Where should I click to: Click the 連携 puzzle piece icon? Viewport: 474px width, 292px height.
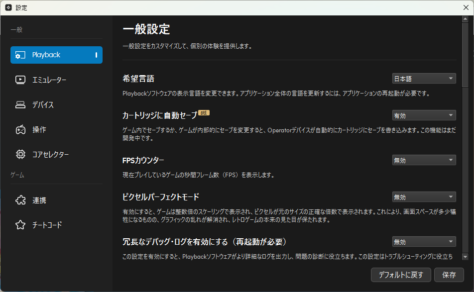point(20,200)
